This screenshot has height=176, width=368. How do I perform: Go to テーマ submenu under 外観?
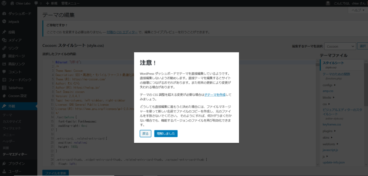[7, 115]
